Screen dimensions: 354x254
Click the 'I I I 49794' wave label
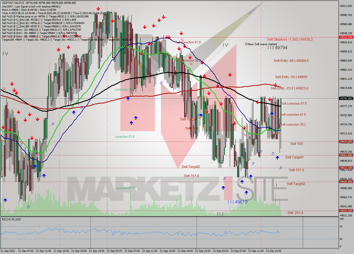point(277,48)
